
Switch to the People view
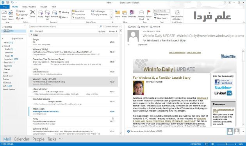point(38,139)
